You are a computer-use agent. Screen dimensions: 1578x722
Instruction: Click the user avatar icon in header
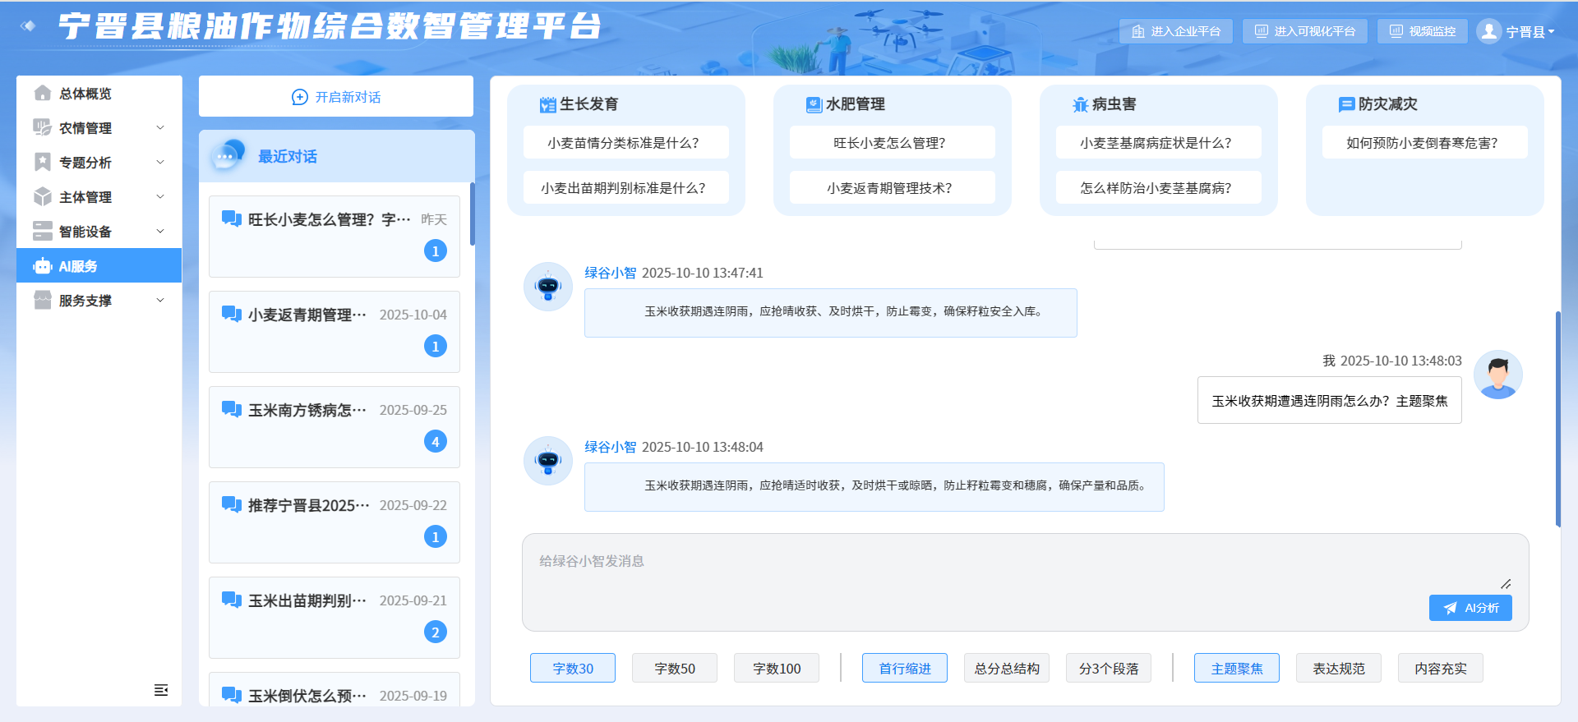click(x=1488, y=31)
